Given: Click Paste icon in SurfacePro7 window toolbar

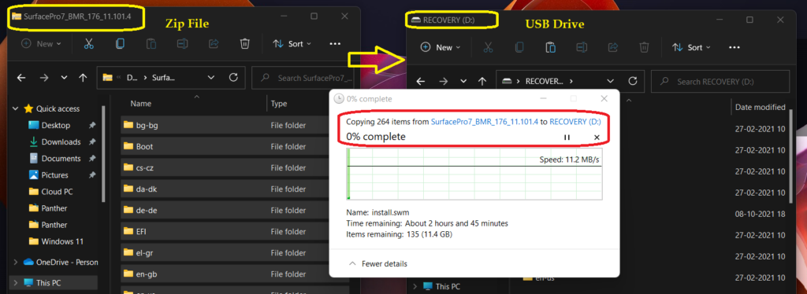Looking at the screenshot, I should [x=151, y=44].
